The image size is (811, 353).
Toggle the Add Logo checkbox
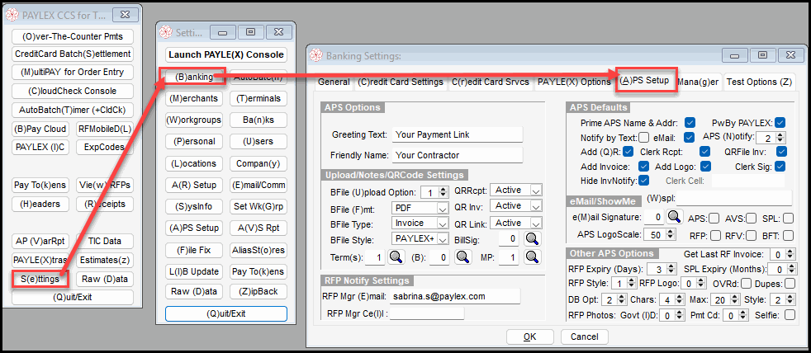point(705,167)
